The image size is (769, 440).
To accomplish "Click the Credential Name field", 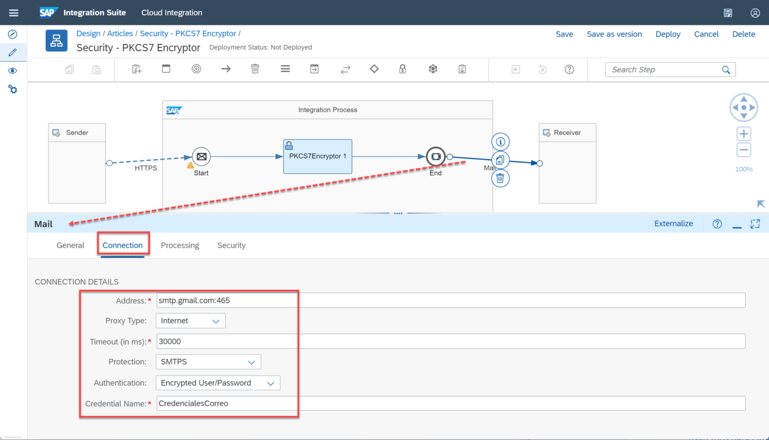I will (451, 403).
